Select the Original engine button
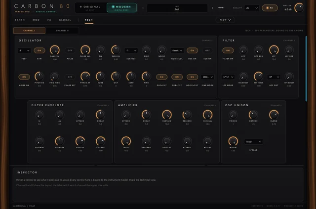The height and width of the screenshot is (209, 316). pos(91,8)
